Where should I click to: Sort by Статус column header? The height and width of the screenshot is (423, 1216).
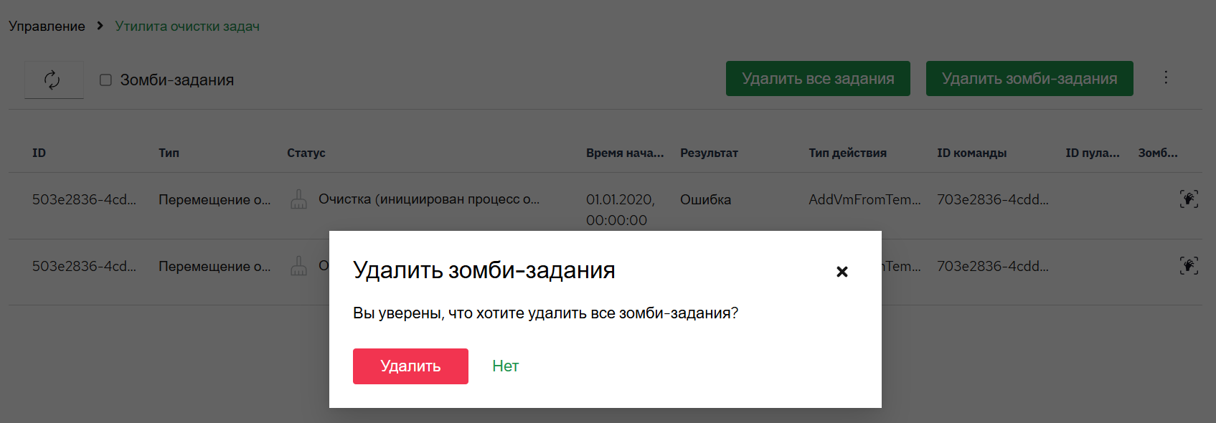306,153
